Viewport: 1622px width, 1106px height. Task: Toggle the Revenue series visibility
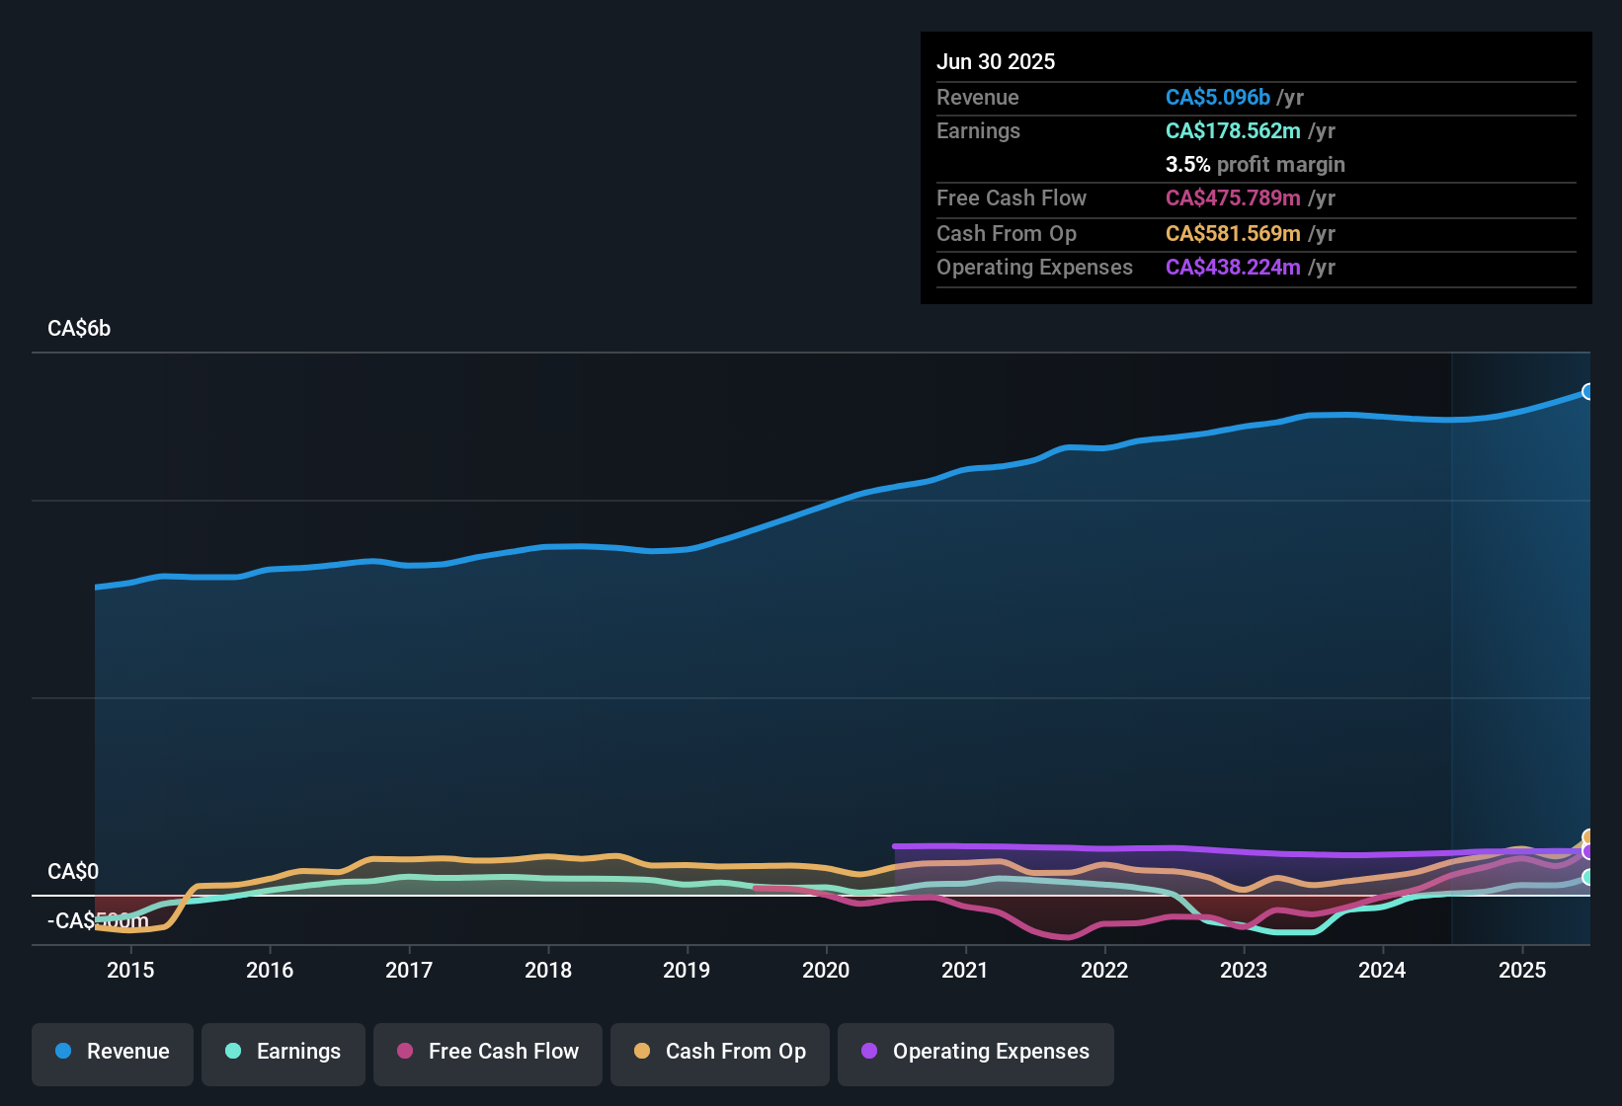[112, 1052]
